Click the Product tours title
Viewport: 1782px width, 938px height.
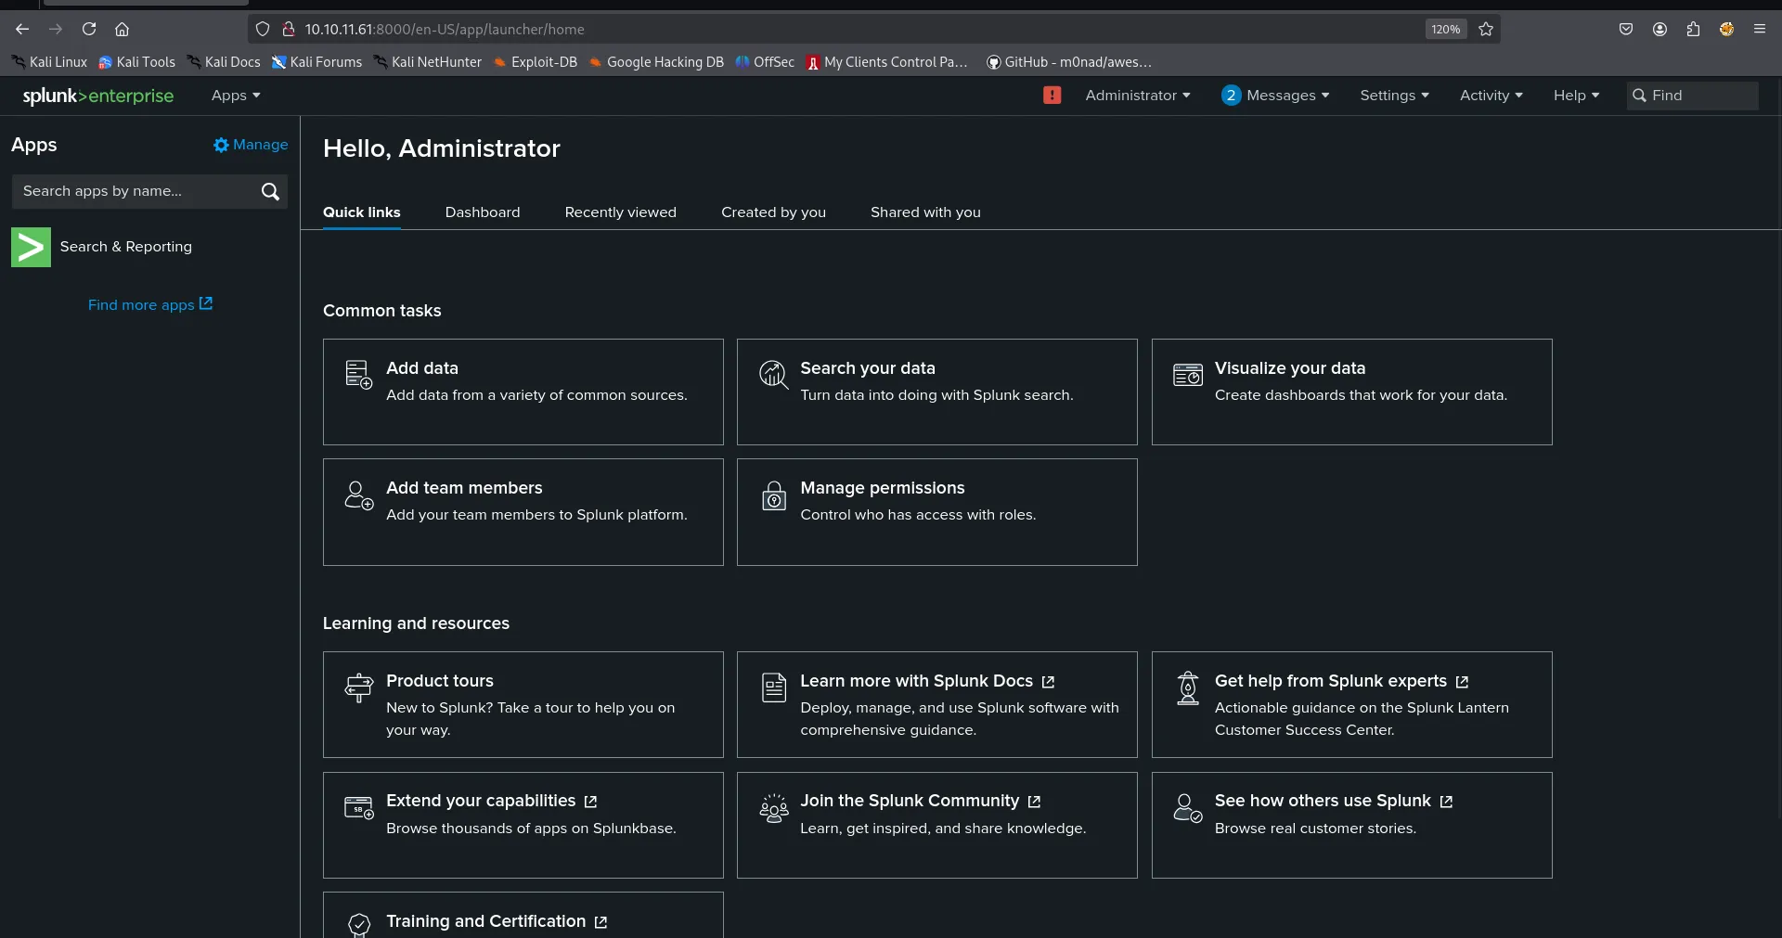tap(440, 681)
